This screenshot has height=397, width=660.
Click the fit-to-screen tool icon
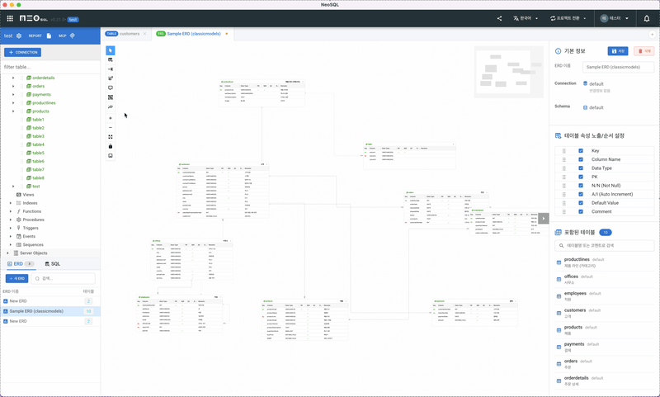pyautogui.click(x=111, y=137)
